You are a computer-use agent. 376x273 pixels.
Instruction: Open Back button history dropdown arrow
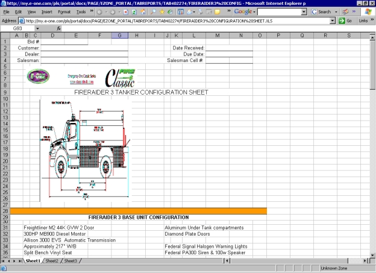click(106, 12)
